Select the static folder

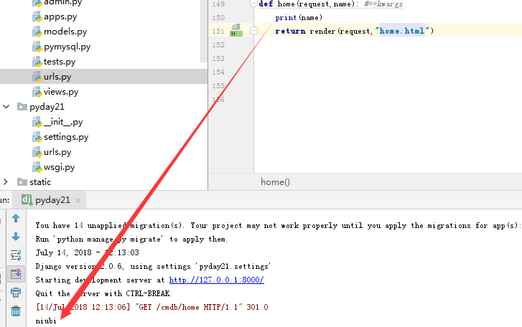tap(40, 182)
